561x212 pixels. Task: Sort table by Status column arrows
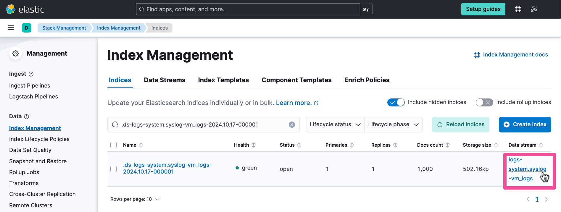click(x=299, y=145)
